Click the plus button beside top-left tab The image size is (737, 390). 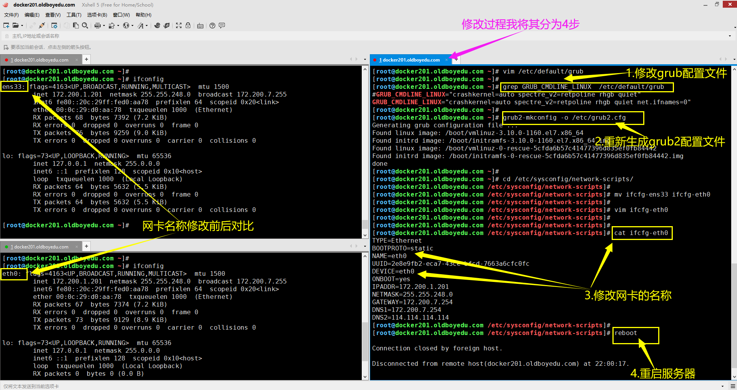click(87, 59)
